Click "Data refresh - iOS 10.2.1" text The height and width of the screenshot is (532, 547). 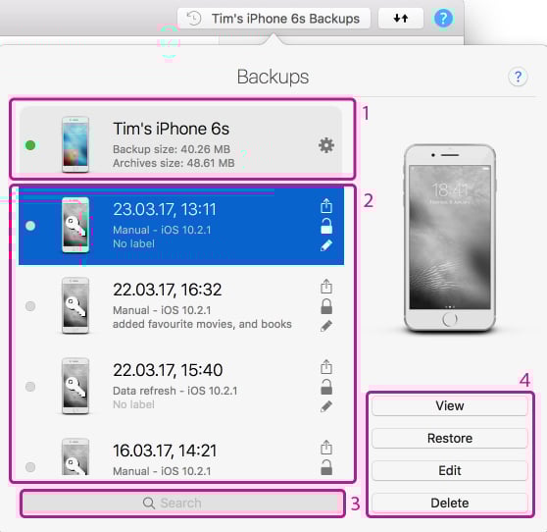(174, 391)
